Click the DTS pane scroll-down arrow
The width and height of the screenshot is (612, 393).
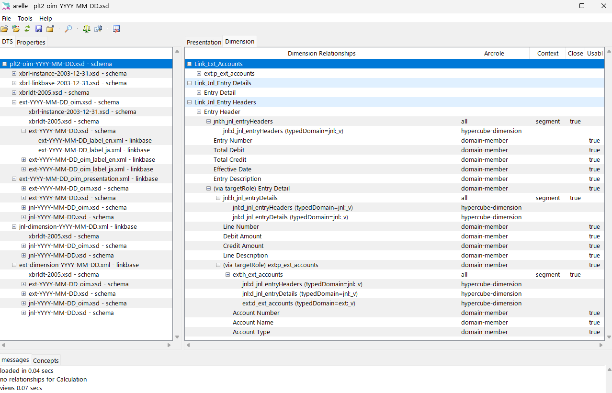pos(177,337)
